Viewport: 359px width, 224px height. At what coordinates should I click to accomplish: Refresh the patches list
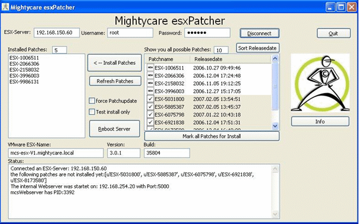coord(115,81)
